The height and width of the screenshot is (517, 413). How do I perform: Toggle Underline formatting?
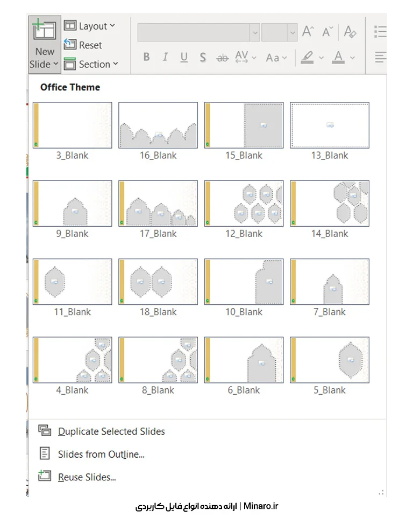click(184, 57)
